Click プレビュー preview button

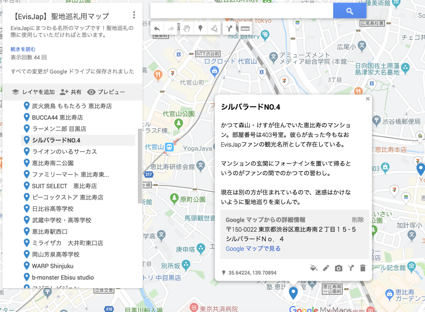(x=106, y=92)
